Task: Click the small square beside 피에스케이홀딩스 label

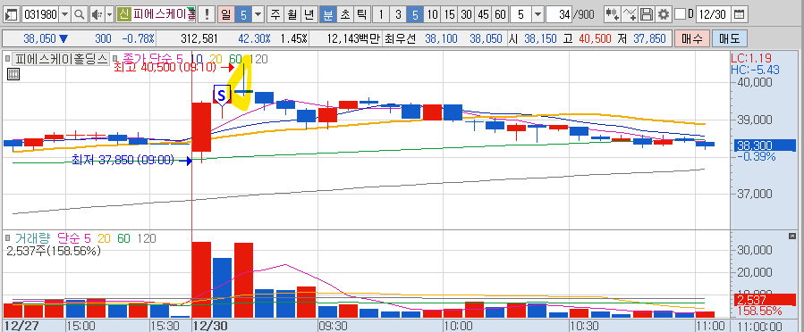Action: click(x=7, y=58)
